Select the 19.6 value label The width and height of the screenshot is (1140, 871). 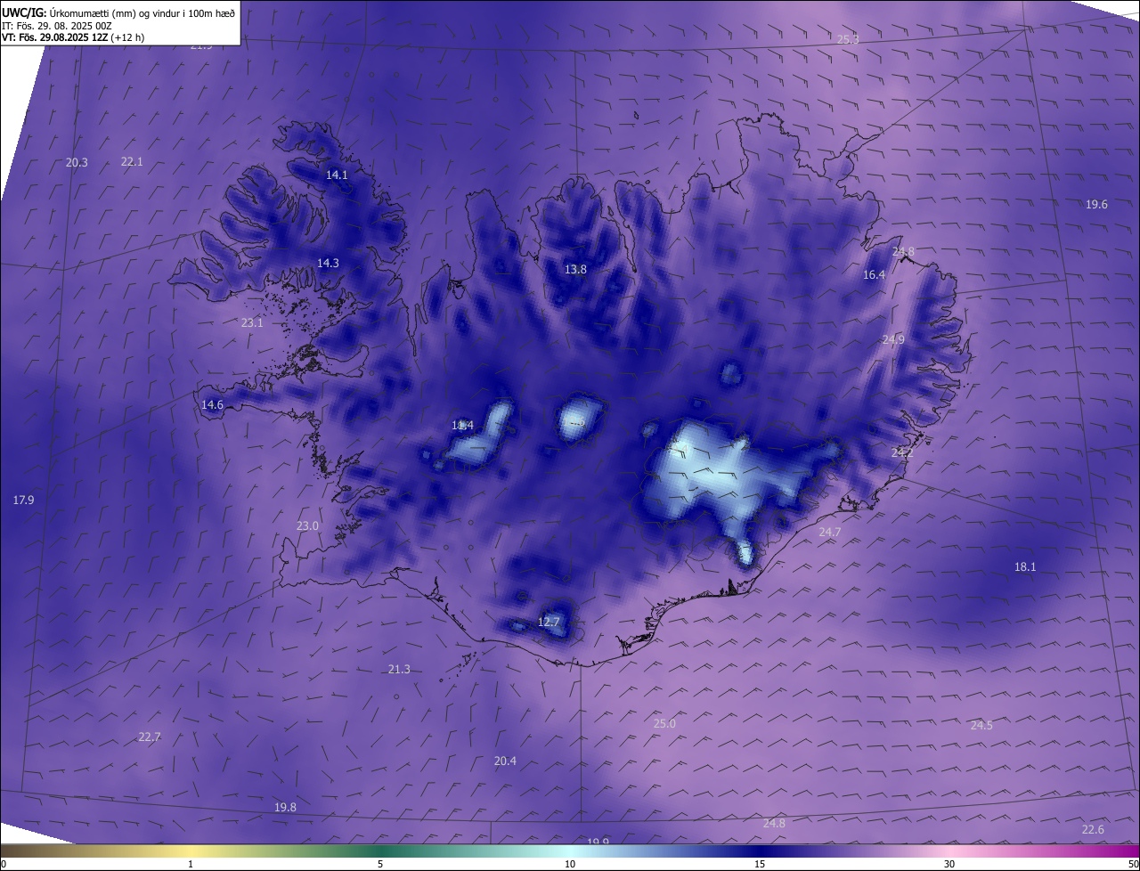(1096, 205)
